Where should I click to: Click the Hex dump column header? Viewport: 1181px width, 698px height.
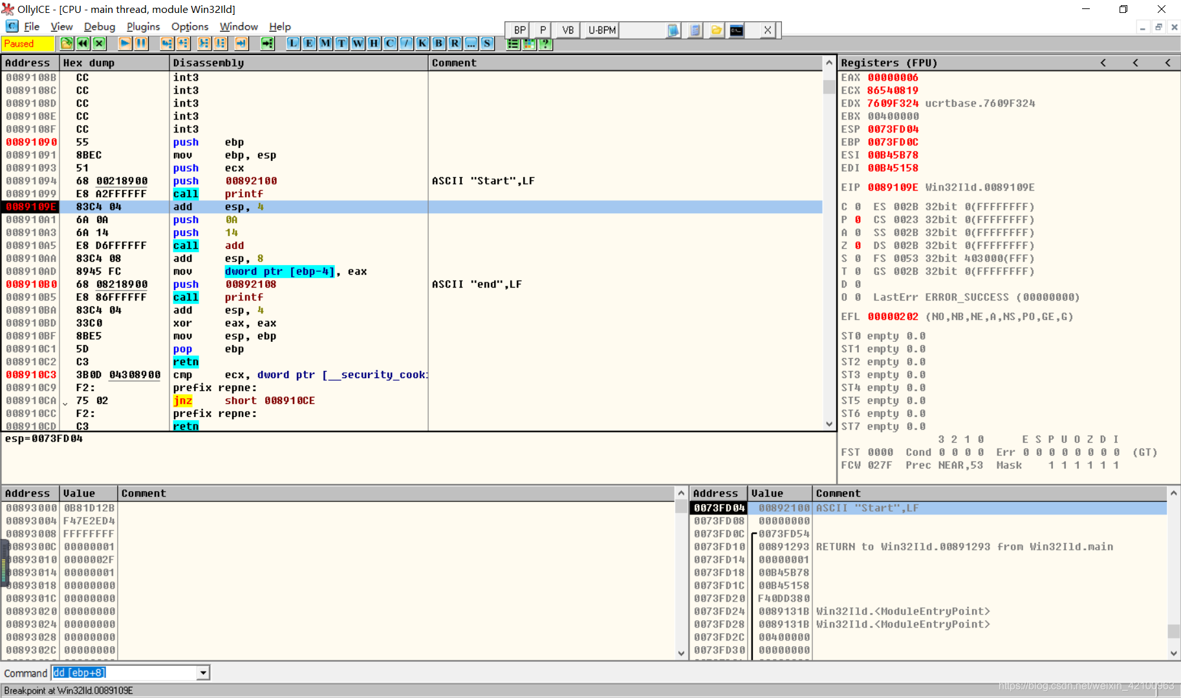tap(114, 63)
